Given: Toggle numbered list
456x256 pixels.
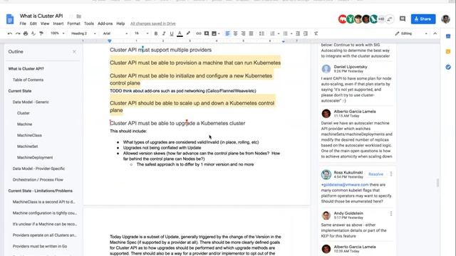Looking at the screenshot, I should pos(272,33).
